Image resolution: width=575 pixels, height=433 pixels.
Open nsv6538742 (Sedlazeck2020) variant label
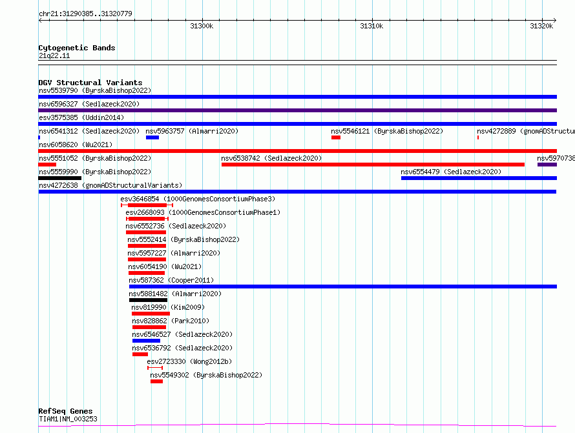(x=271, y=158)
